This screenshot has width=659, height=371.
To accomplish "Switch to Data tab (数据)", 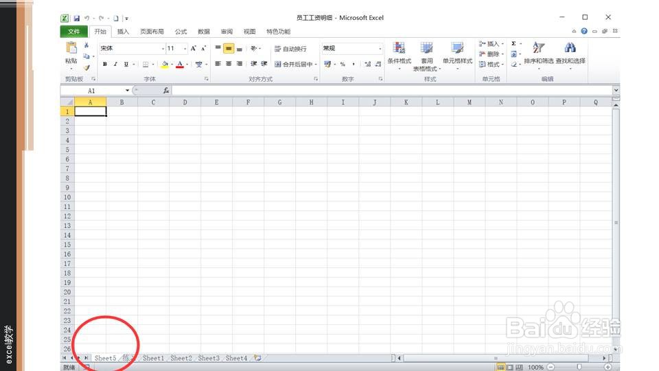I will [x=204, y=32].
